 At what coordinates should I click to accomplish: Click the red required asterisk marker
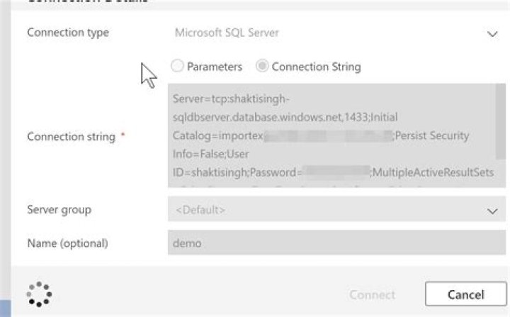(x=123, y=135)
